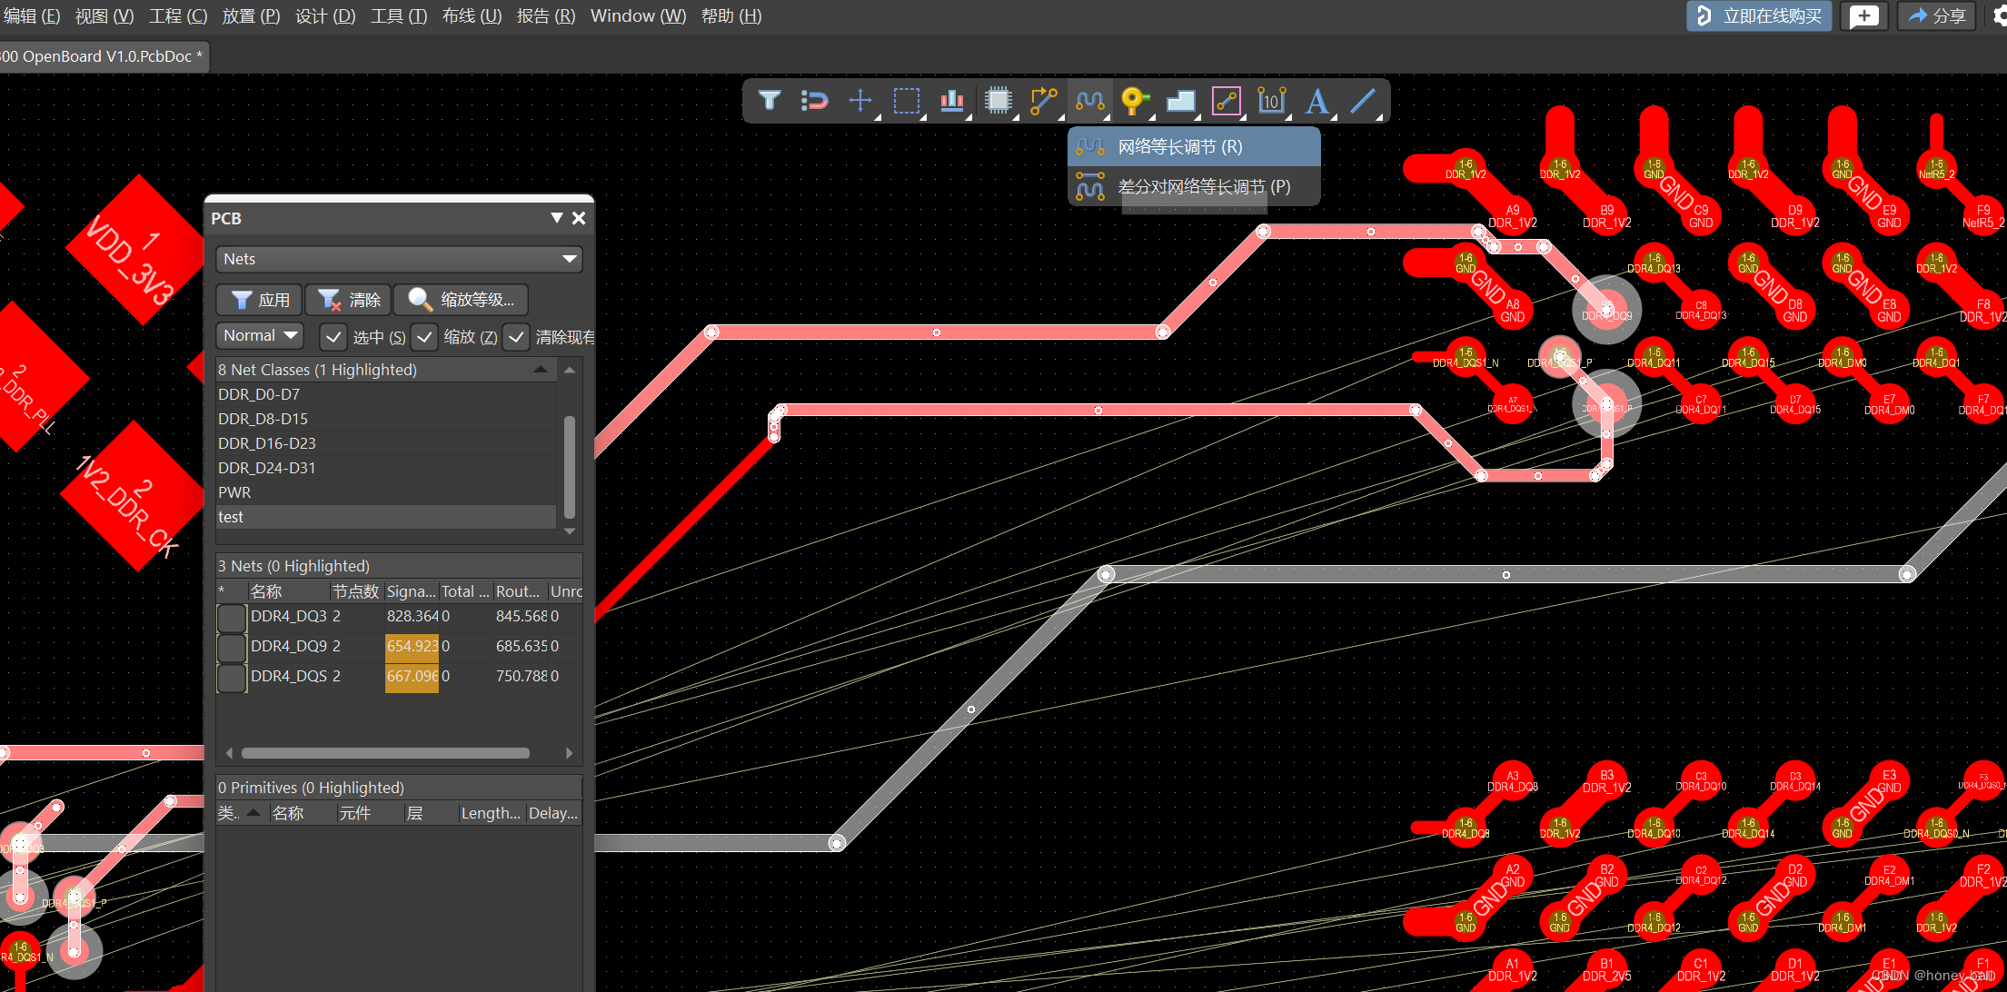Toggle the 缩放 (Z) checkbox
Viewport: 2007px width, 992px height.
[424, 337]
